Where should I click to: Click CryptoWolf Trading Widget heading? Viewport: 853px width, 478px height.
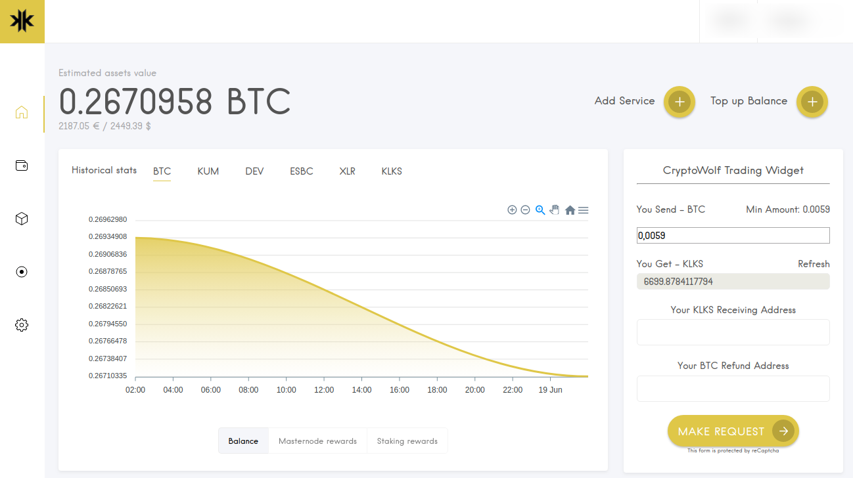(x=733, y=170)
